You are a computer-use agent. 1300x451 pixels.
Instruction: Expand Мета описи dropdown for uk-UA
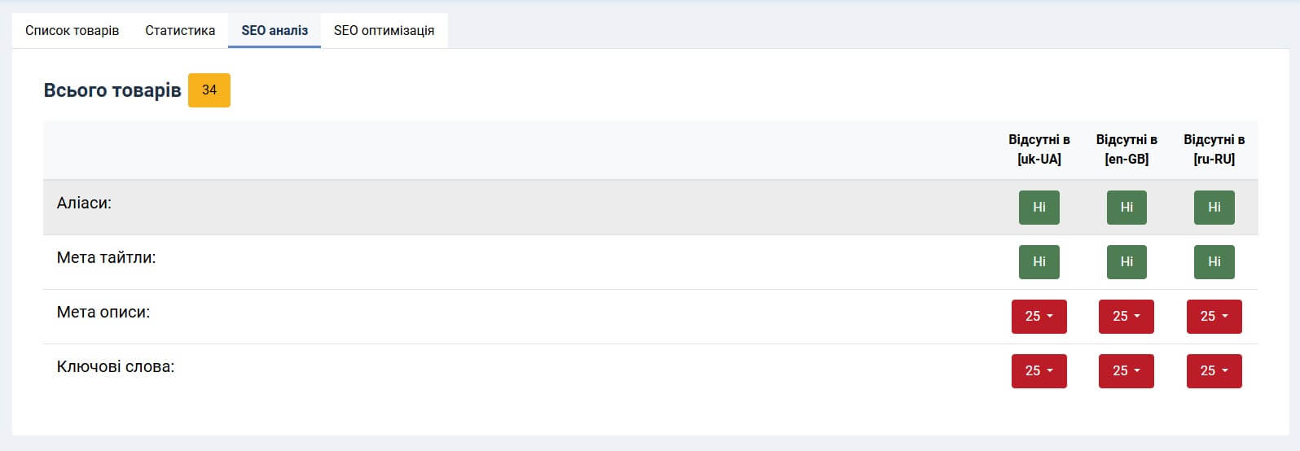click(x=1039, y=316)
